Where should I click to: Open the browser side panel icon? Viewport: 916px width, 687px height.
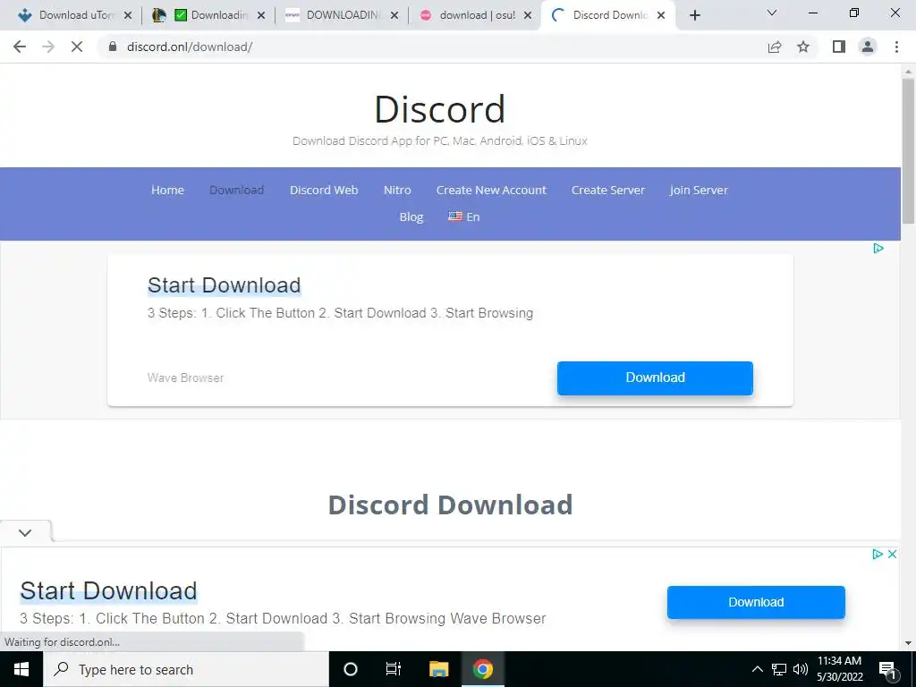click(839, 47)
